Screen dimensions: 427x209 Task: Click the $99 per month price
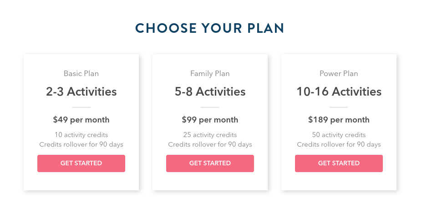(210, 120)
